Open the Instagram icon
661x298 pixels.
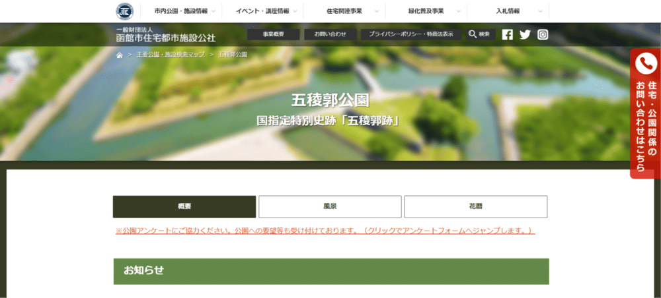pos(543,34)
